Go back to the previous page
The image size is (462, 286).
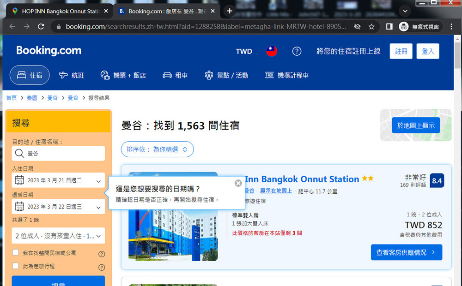(12, 26)
